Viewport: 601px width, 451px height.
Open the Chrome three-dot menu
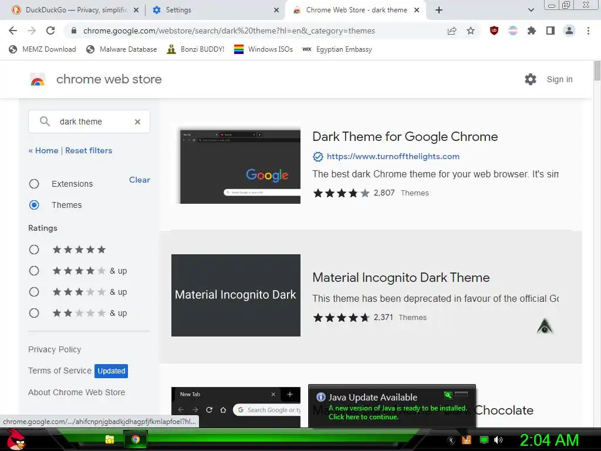(588, 31)
